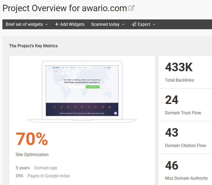The image size is (212, 185).
Task: Click the 595 pages indexed value
Action: 19,176
